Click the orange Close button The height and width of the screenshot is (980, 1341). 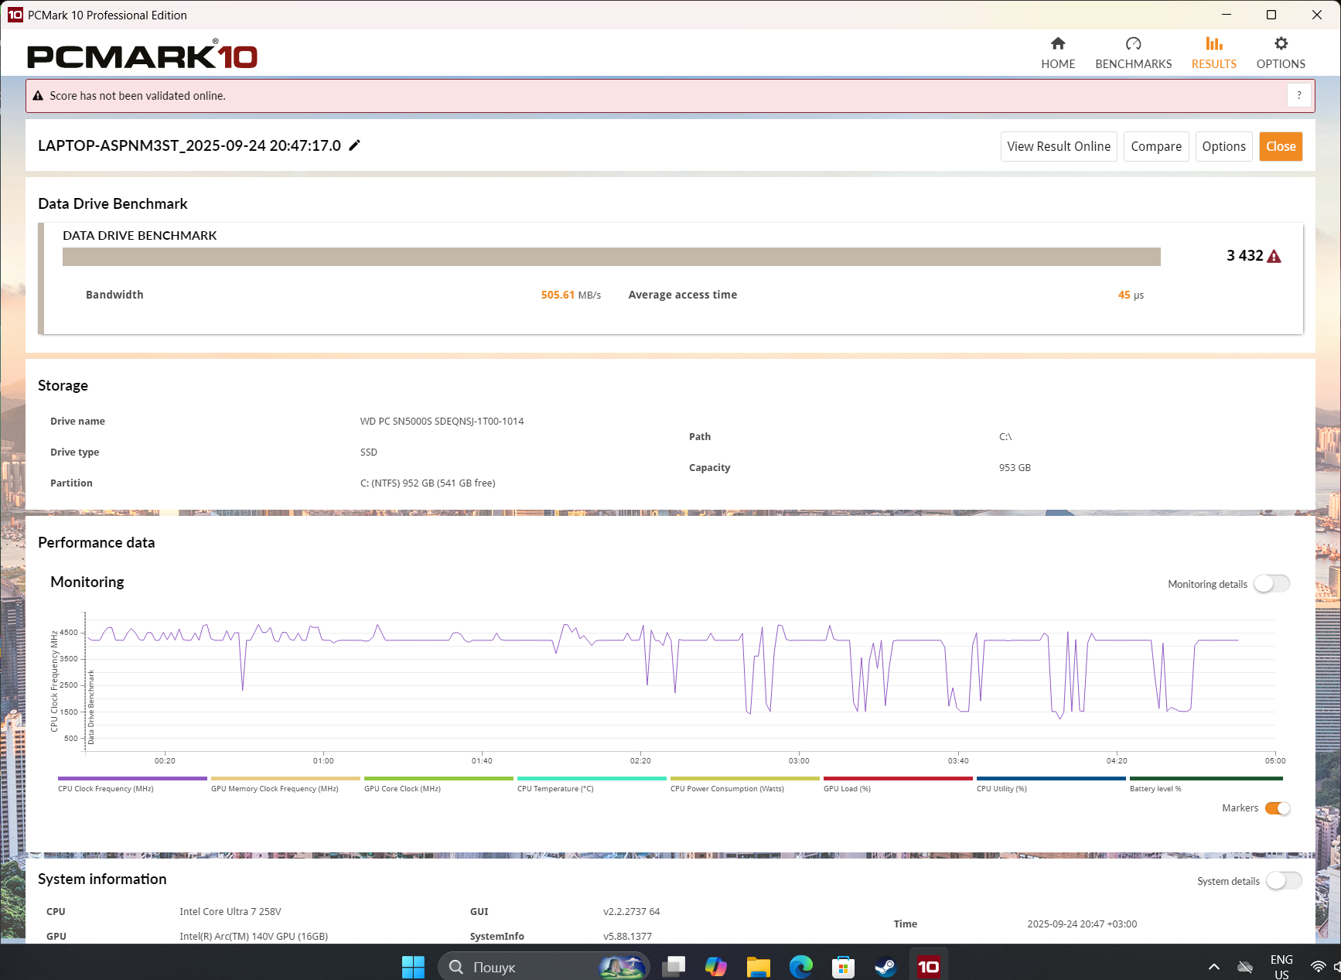click(1281, 146)
